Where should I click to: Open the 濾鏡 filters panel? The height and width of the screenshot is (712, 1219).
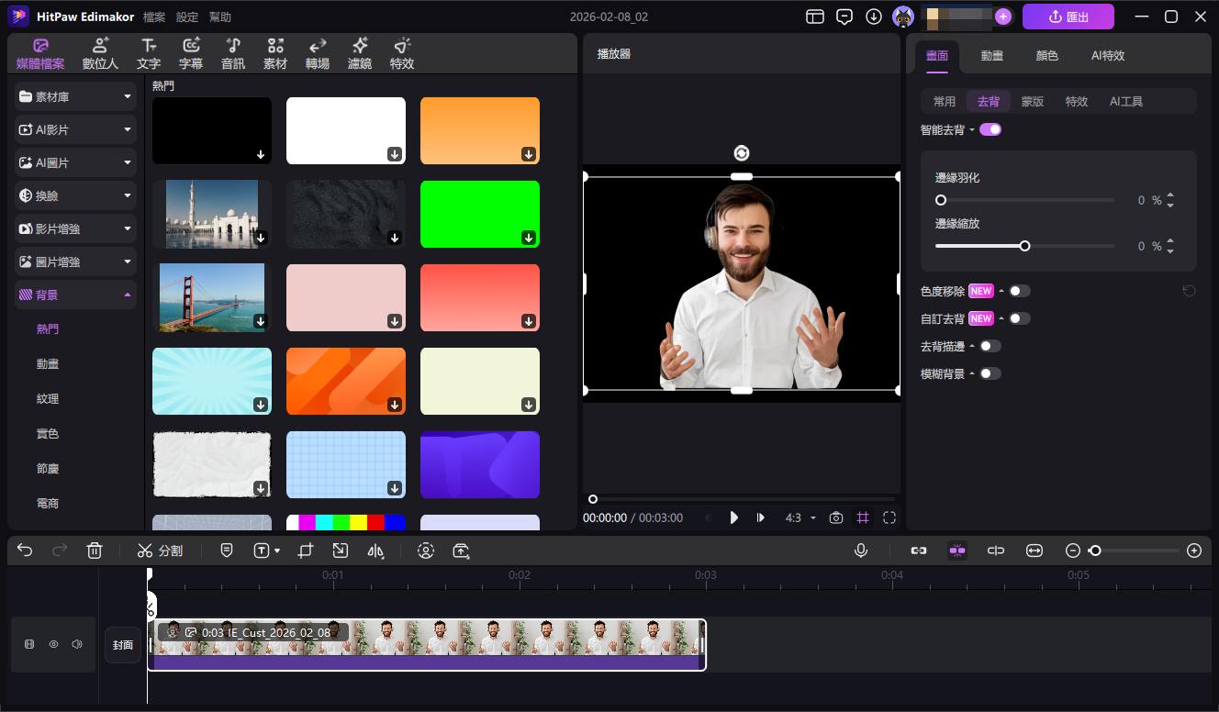[359, 52]
